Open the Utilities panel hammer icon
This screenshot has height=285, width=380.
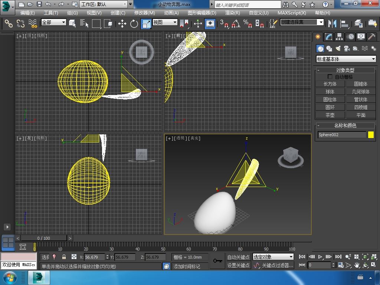371,37
